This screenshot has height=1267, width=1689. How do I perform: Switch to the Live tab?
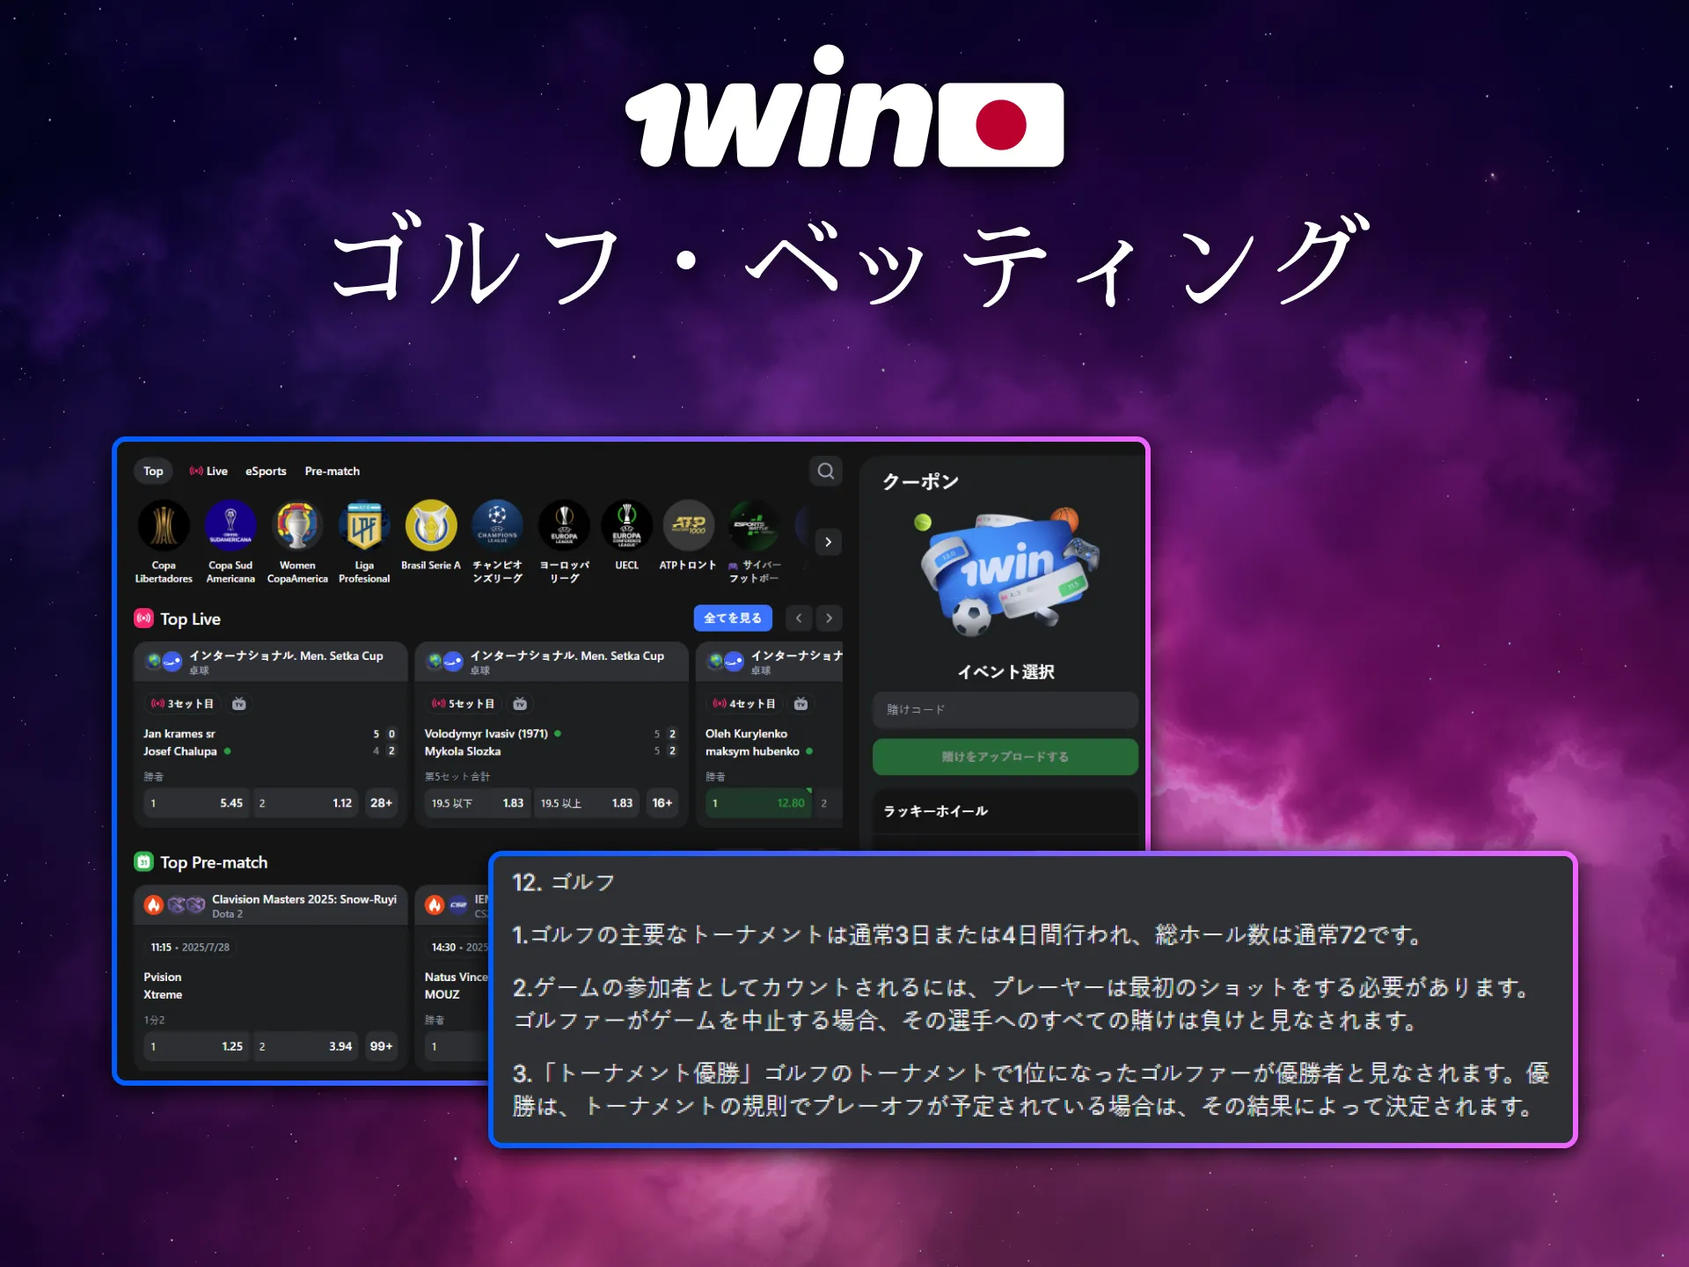coord(208,472)
